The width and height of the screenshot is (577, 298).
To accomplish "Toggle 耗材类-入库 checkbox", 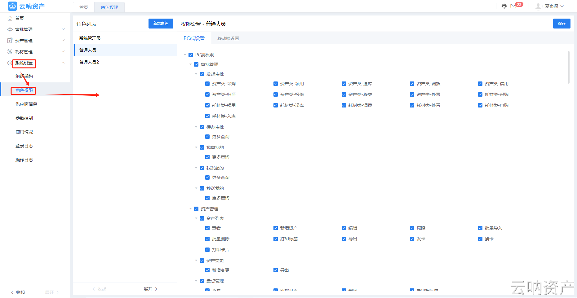I will coord(207,116).
